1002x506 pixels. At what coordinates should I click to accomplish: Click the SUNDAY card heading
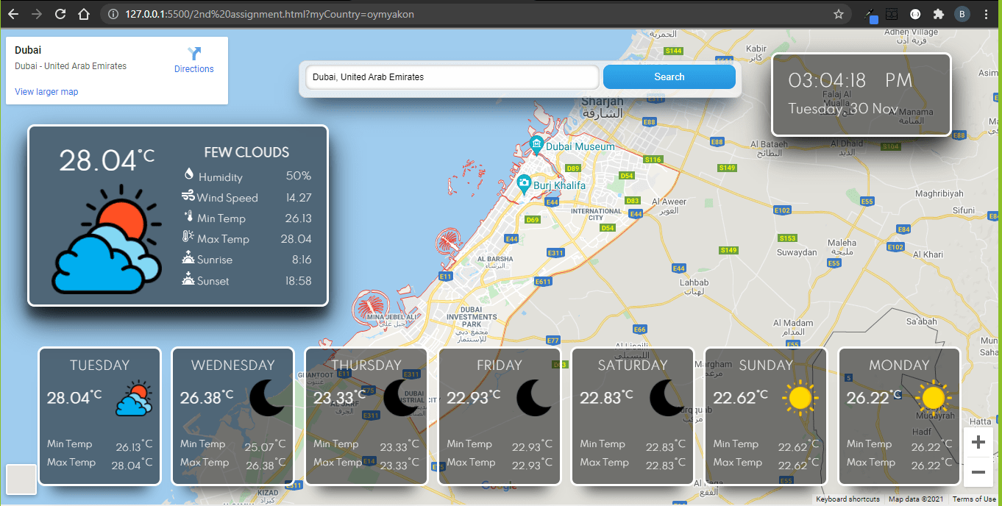(766, 365)
